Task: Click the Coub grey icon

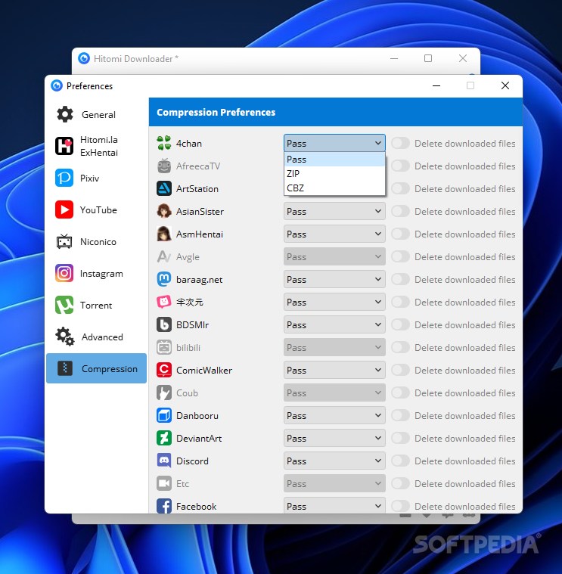Action: coord(163,392)
